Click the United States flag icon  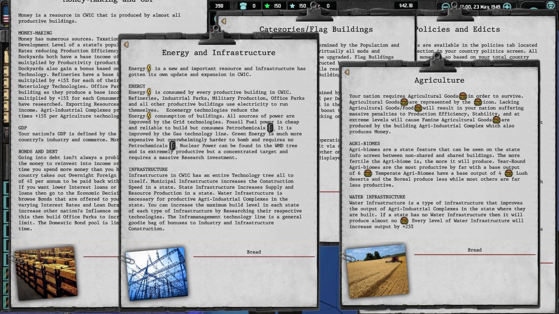(5, 15)
